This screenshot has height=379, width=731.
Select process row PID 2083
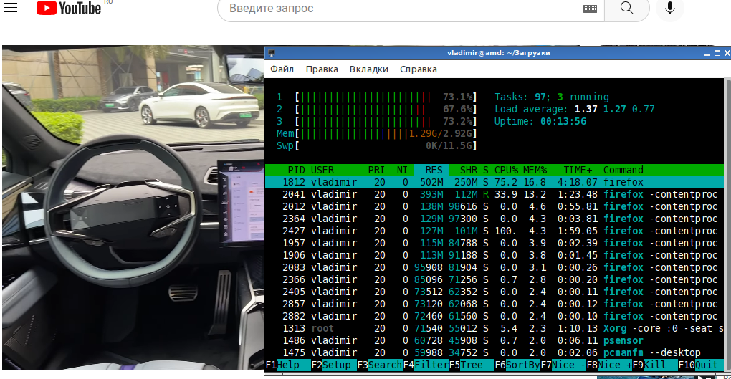coord(494,267)
